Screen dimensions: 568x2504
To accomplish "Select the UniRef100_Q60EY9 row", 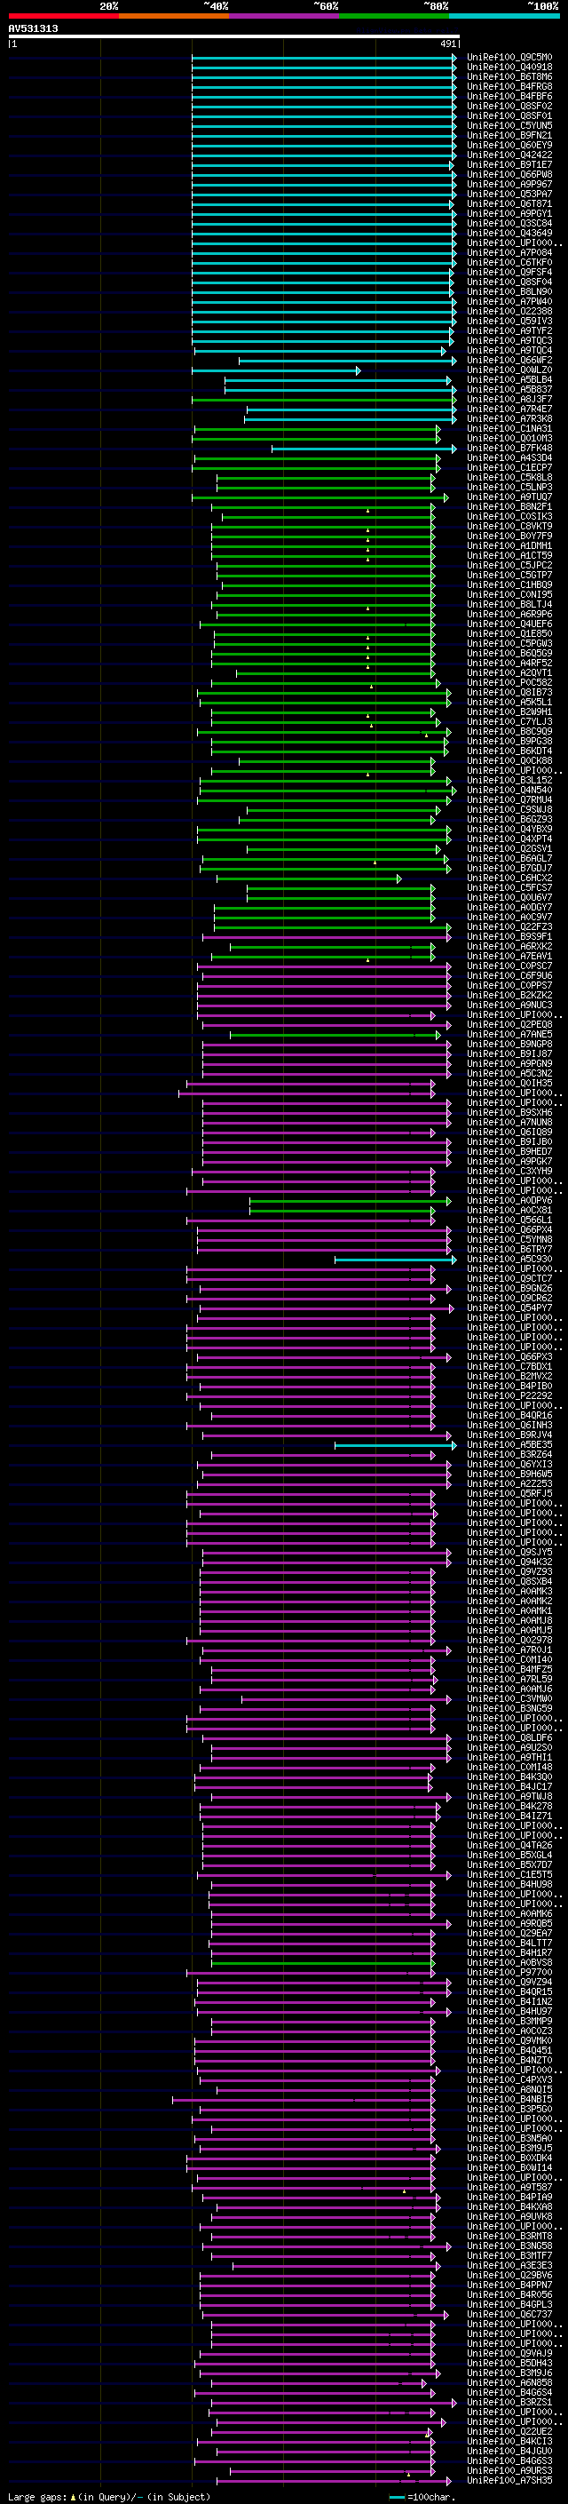I will pos(509,145).
